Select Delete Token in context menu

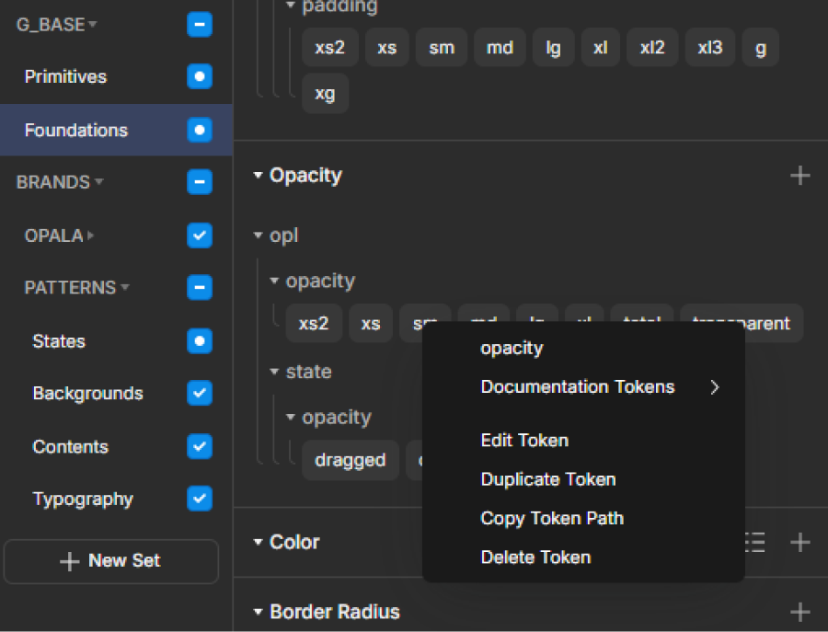click(x=535, y=557)
